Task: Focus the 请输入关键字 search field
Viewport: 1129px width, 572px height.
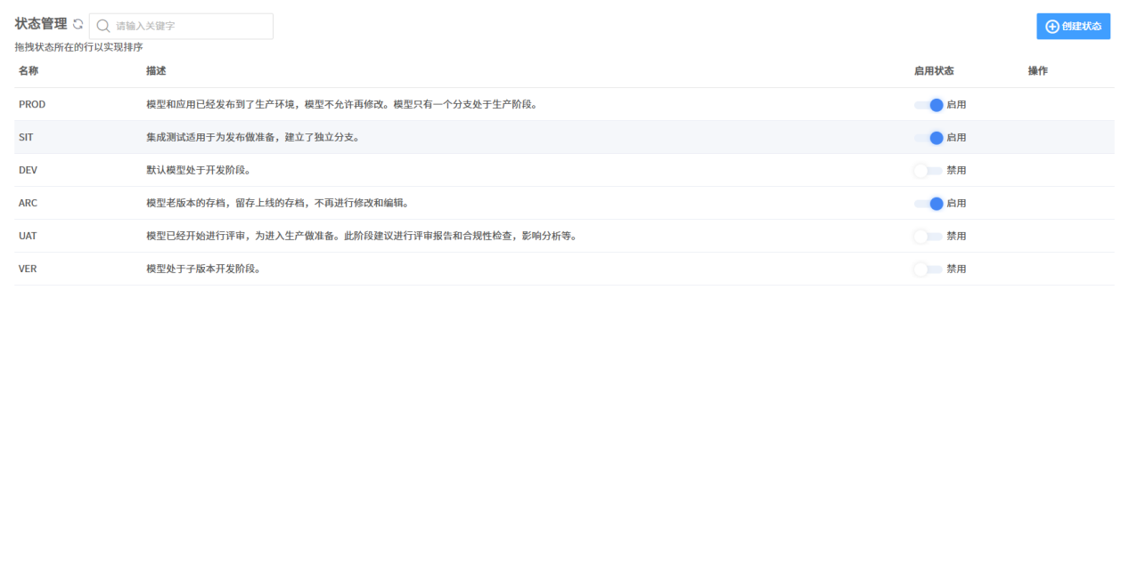Action: [x=181, y=26]
